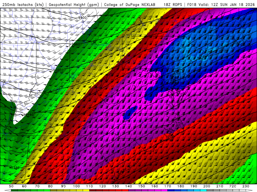Click the olive swatch just right of the 80 mark
Screen dimensions: 257x192
(x=53, y=190)
